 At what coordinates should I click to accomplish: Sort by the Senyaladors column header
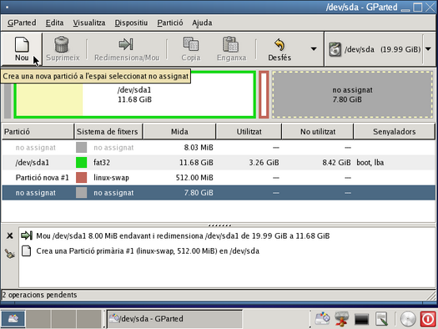pyautogui.click(x=394, y=131)
